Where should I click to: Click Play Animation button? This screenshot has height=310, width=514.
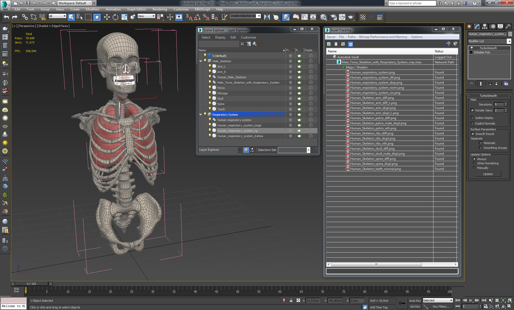click(471, 300)
